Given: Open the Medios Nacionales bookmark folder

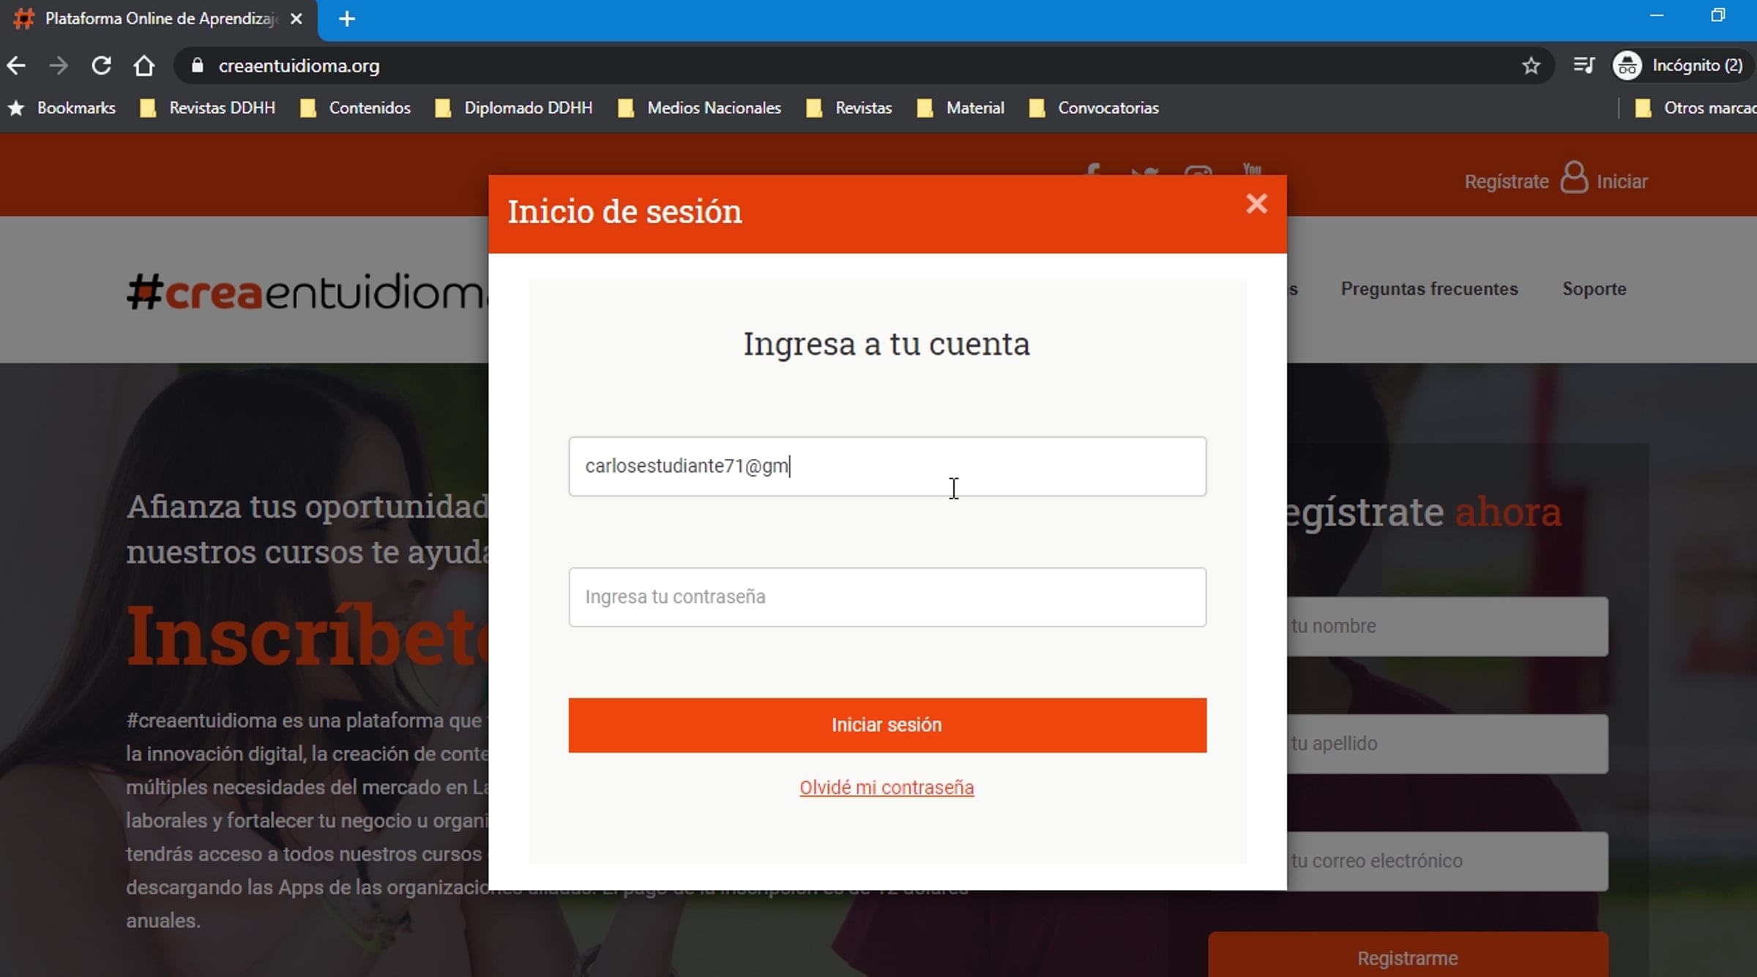Looking at the screenshot, I should tap(700, 108).
